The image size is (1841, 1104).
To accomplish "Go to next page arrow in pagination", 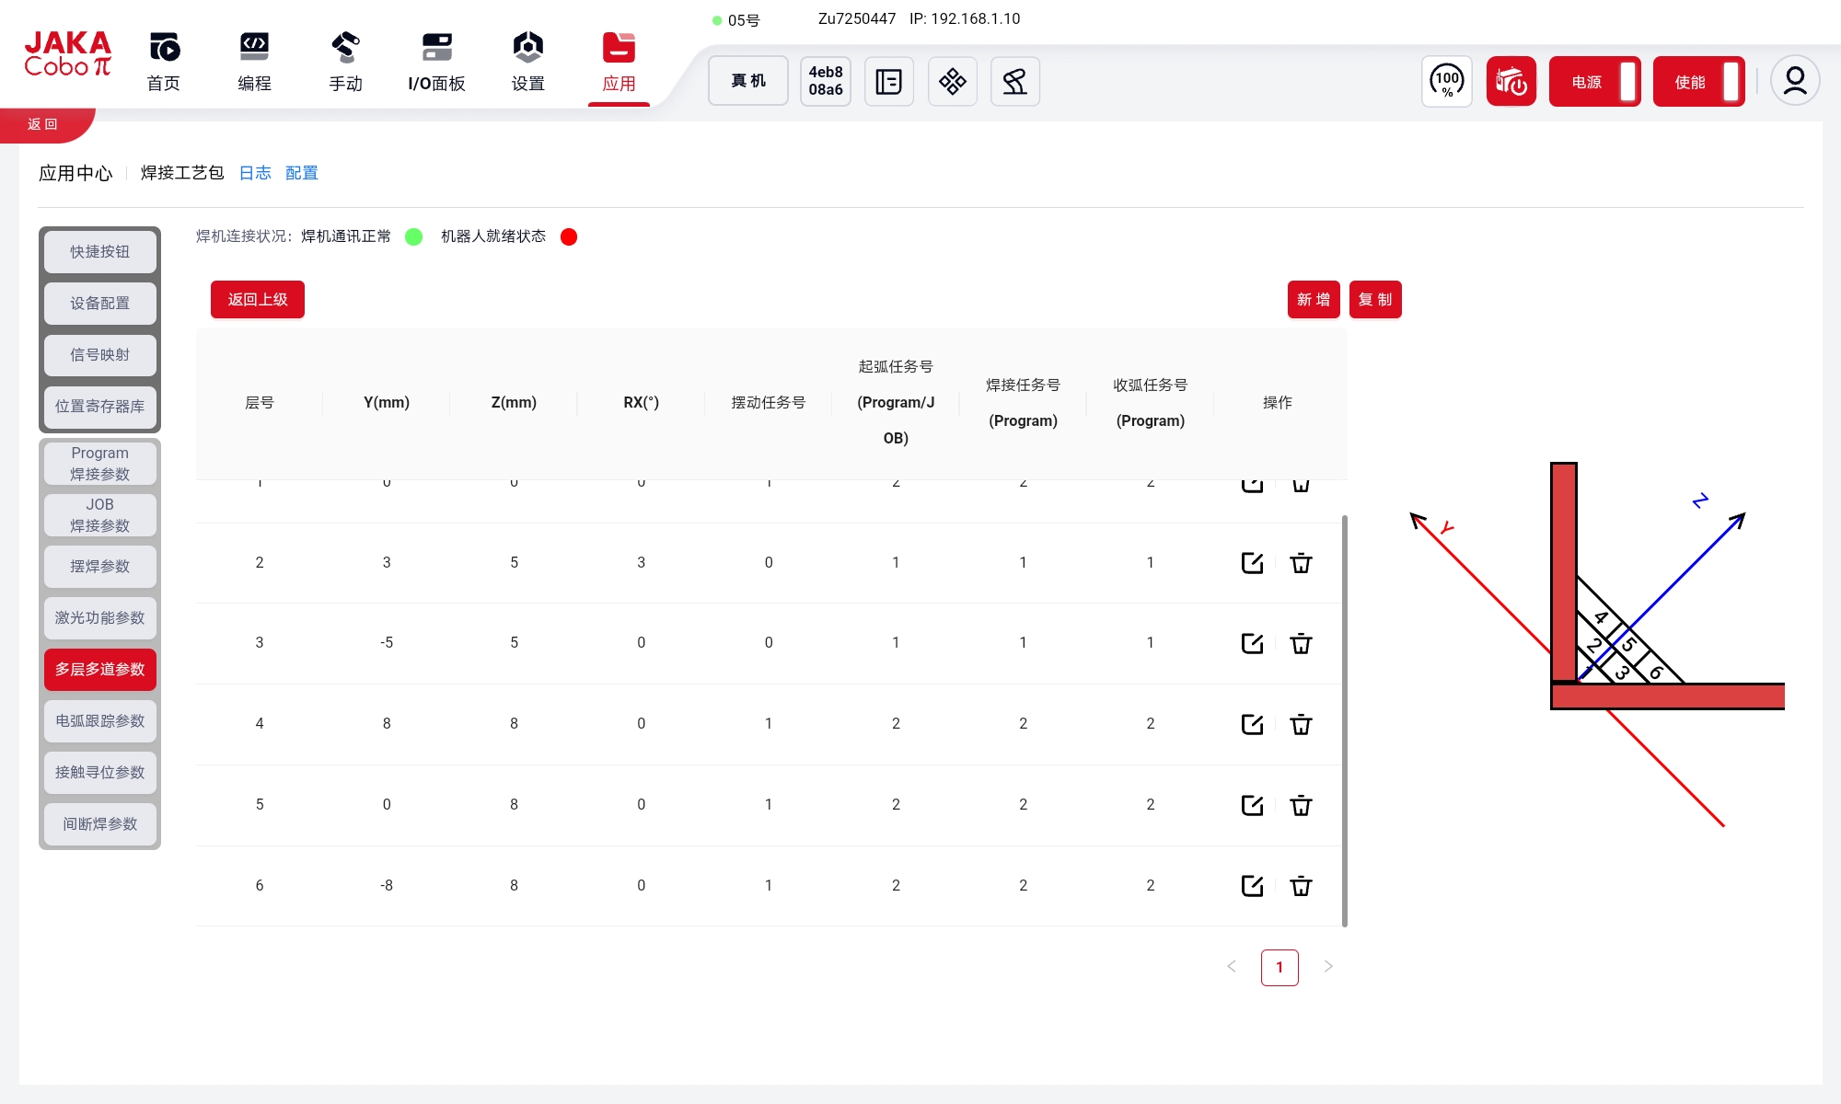I will [x=1327, y=967].
